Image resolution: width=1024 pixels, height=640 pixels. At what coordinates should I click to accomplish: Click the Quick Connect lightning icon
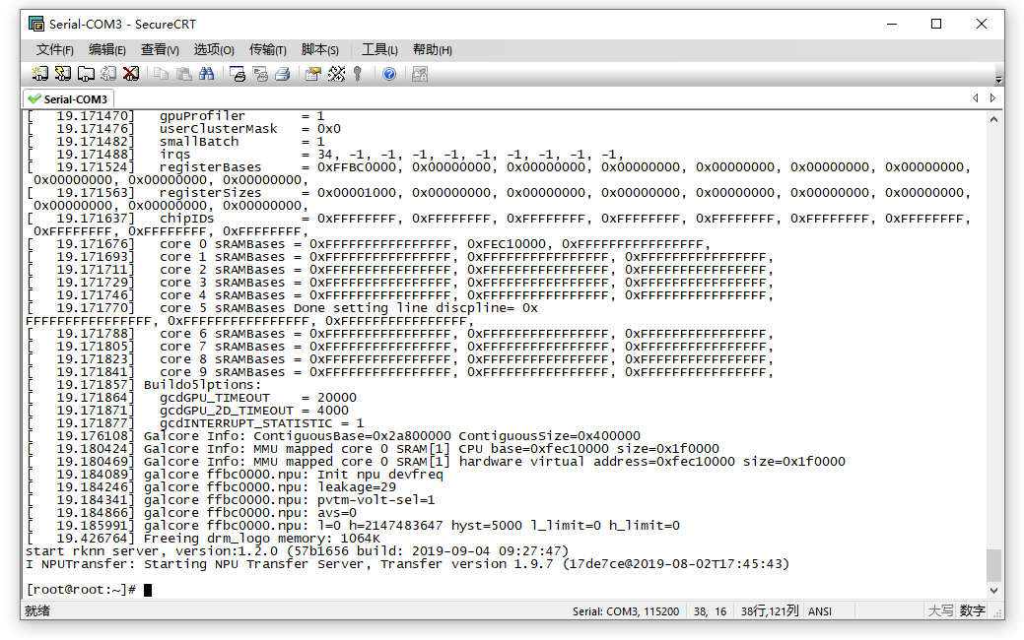tap(63, 74)
